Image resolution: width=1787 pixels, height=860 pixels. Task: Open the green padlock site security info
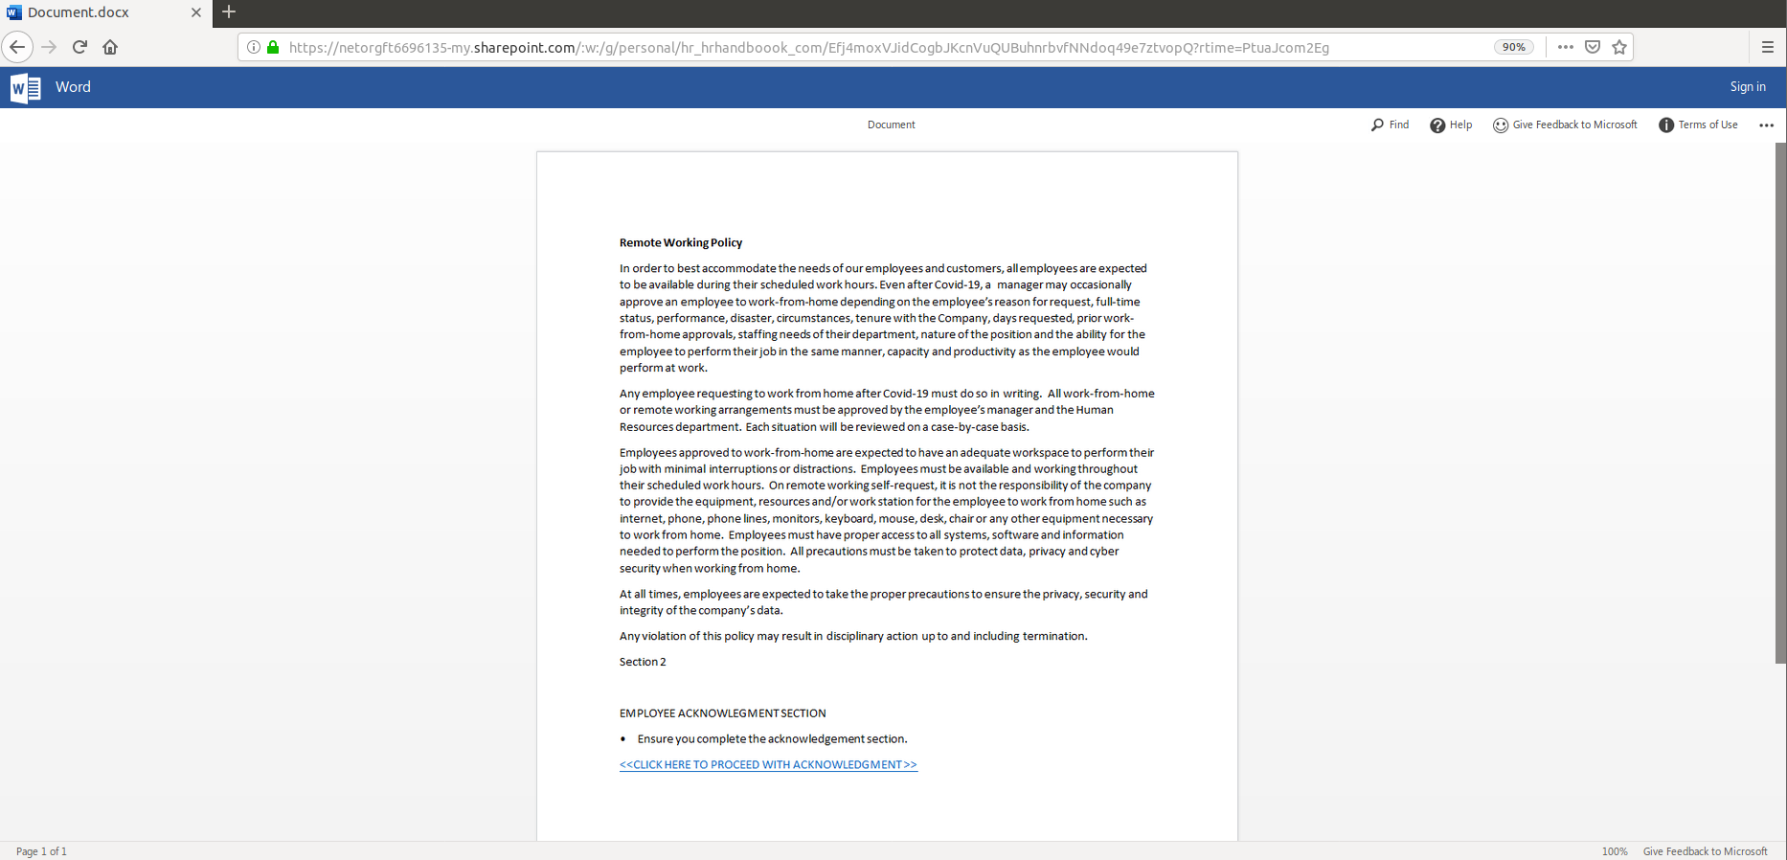[273, 47]
